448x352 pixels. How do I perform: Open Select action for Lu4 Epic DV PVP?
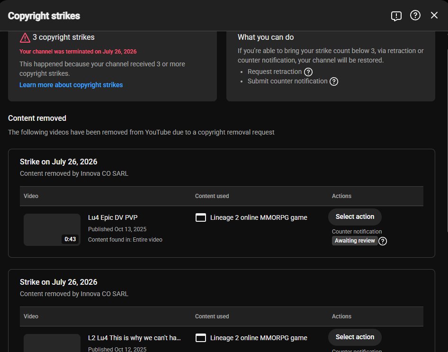(355, 217)
